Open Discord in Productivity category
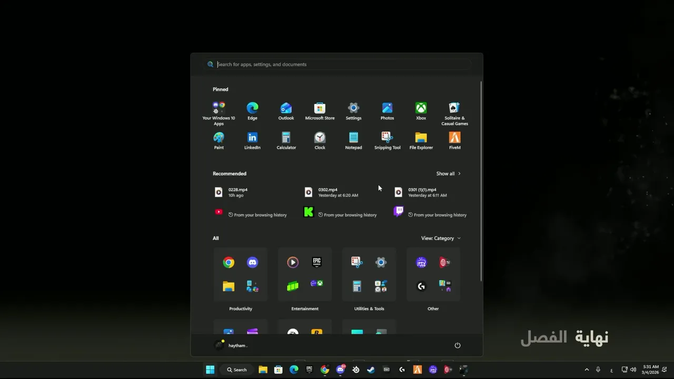This screenshot has width=674, height=379. click(252, 262)
